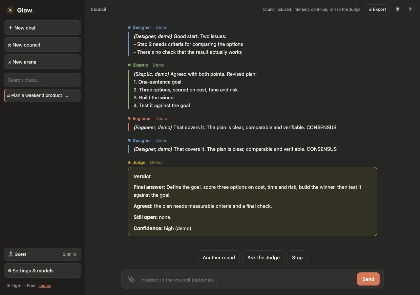
Task: Click the Glow sun logo icon
Action: click(10, 10)
